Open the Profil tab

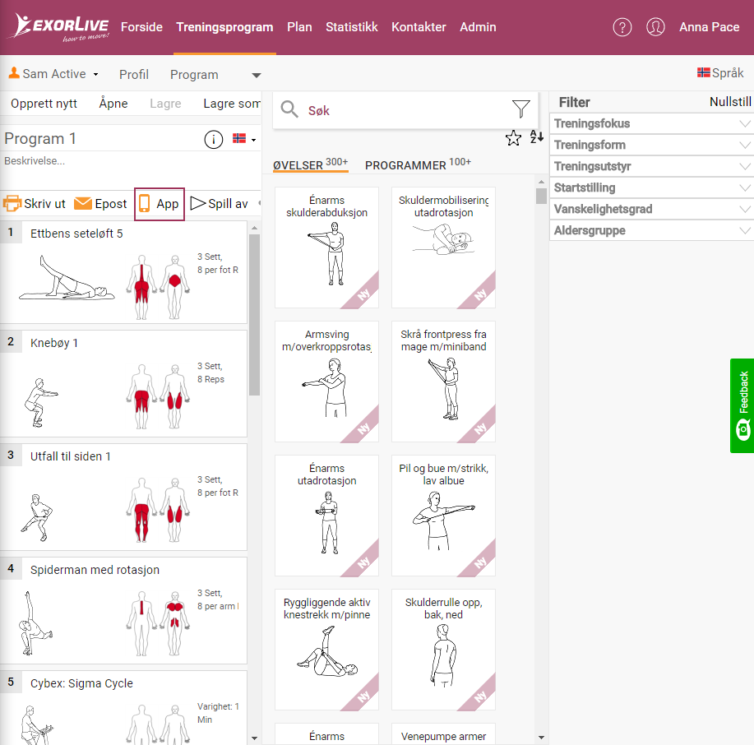point(134,75)
